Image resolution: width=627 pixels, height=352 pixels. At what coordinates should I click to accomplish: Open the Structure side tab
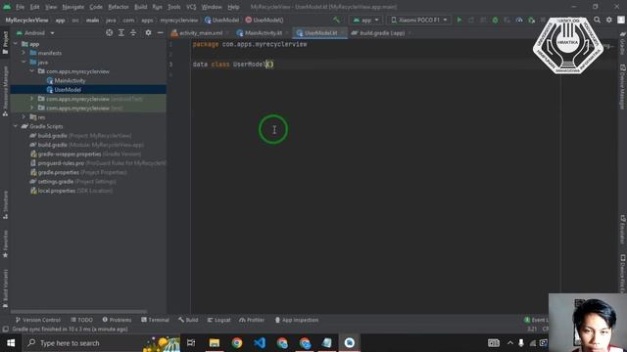(5, 204)
